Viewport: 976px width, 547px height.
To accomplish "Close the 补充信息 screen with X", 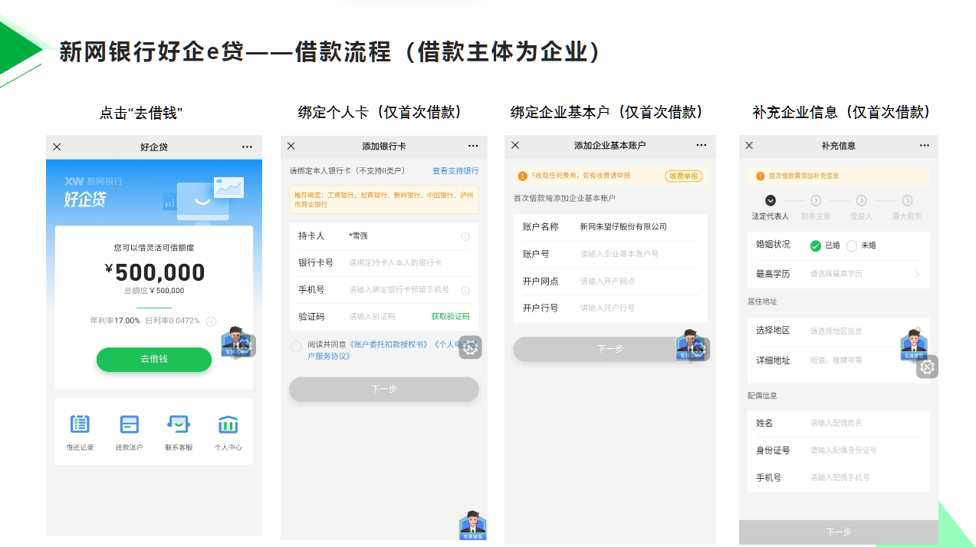I will click(749, 145).
